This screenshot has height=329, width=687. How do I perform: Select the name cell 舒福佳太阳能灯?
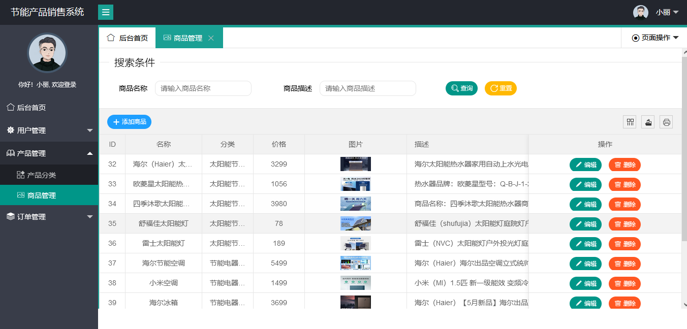[164, 223]
